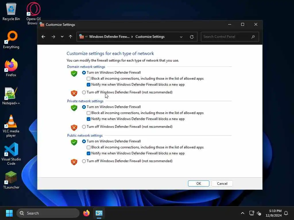Open VLC media player shortcut
The height and width of the screenshot is (220, 294).
[11, 126]
